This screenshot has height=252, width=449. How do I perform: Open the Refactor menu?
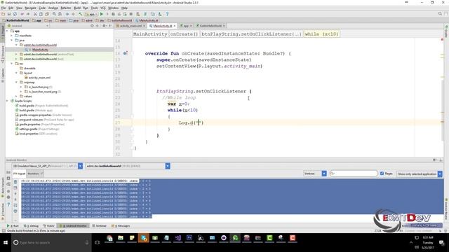point(66,8)
